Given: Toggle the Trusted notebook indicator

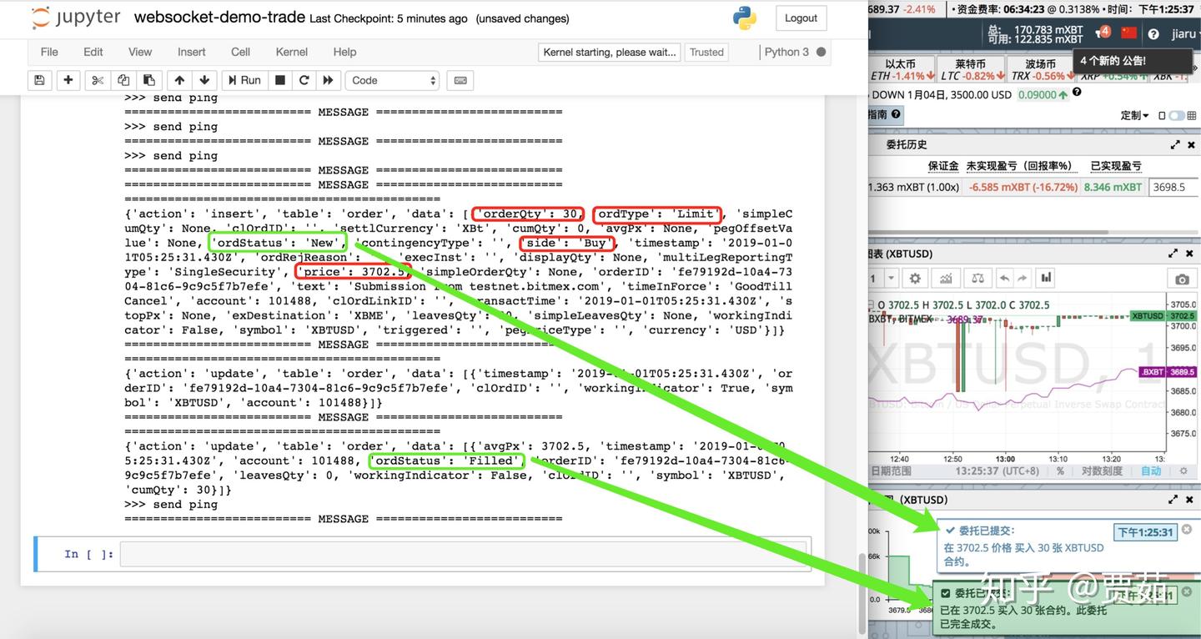Looking at the screenshot, I should (x=706, y=52).
